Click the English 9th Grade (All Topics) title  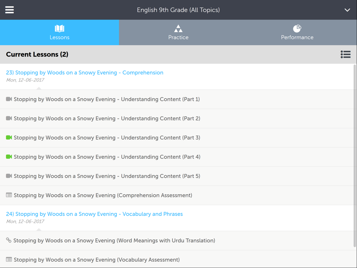(178, 10)
